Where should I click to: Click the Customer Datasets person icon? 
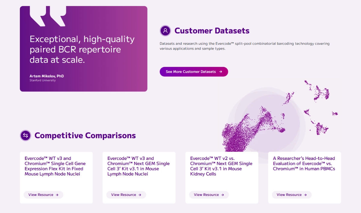click(x=165, y=31)
